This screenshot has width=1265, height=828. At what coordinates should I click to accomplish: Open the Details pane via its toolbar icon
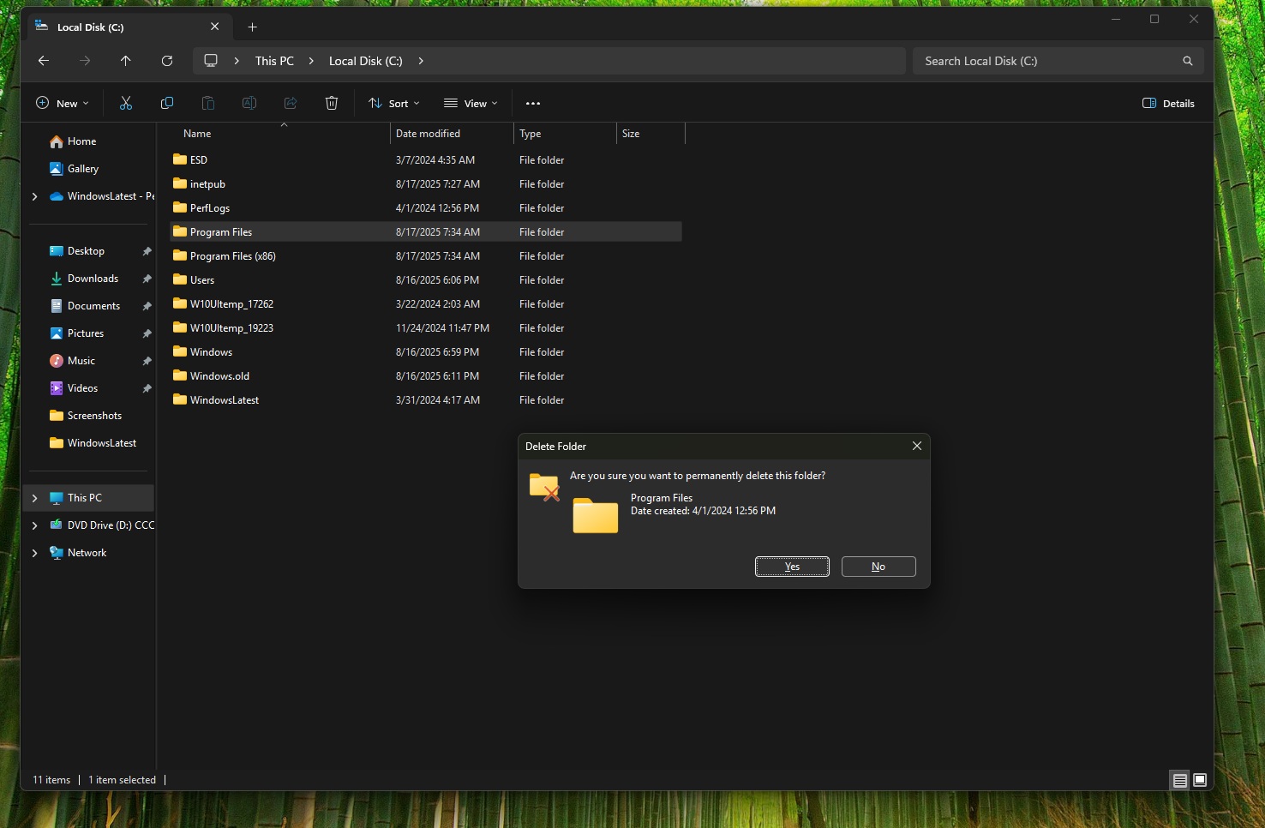[1167, 103]
